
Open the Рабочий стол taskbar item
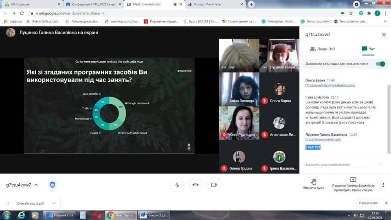coord(59,215)
